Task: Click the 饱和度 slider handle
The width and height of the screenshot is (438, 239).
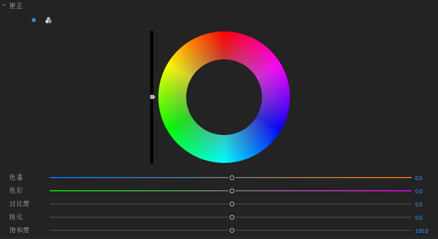Action: pos(232,230)
